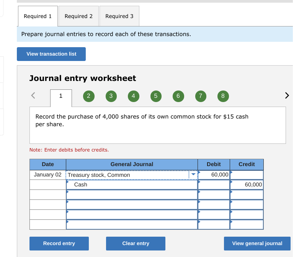The height and width of the screenshot is (257, 299).
Task: Click the Date column header
Action: [x=48, y=164]
